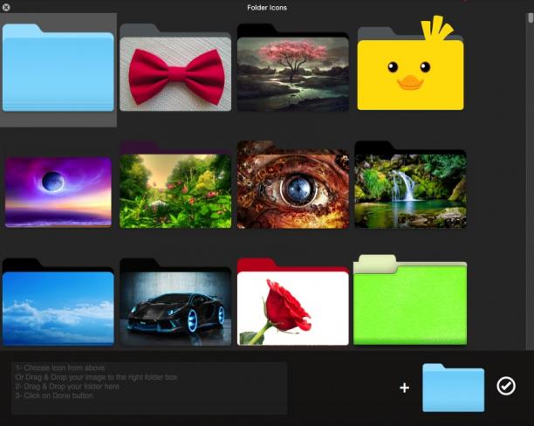Select the yellow duck face folder icon
534x426 pixels.
click(x=410, y=63)
